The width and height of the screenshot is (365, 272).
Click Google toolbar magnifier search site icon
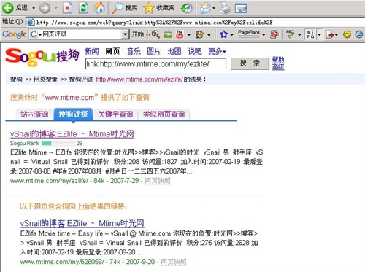[x=155, y=34]
